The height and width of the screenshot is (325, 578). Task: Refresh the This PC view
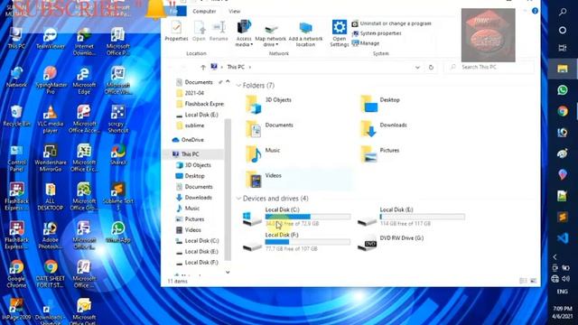click(431, 68)
